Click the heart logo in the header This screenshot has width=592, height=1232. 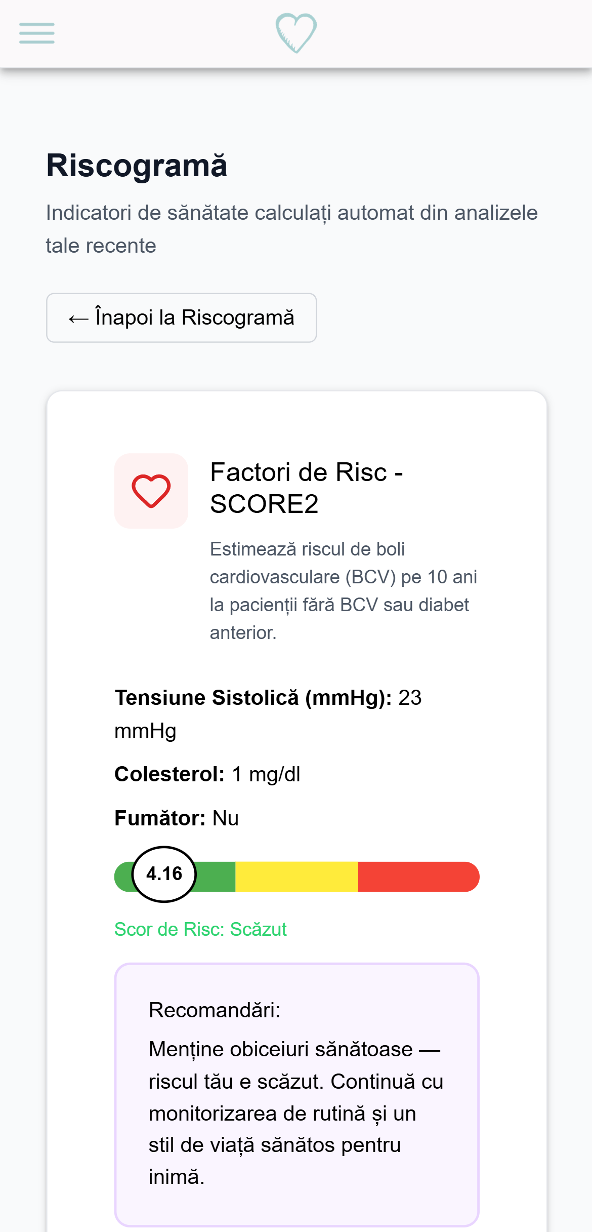tap(295, 32)
